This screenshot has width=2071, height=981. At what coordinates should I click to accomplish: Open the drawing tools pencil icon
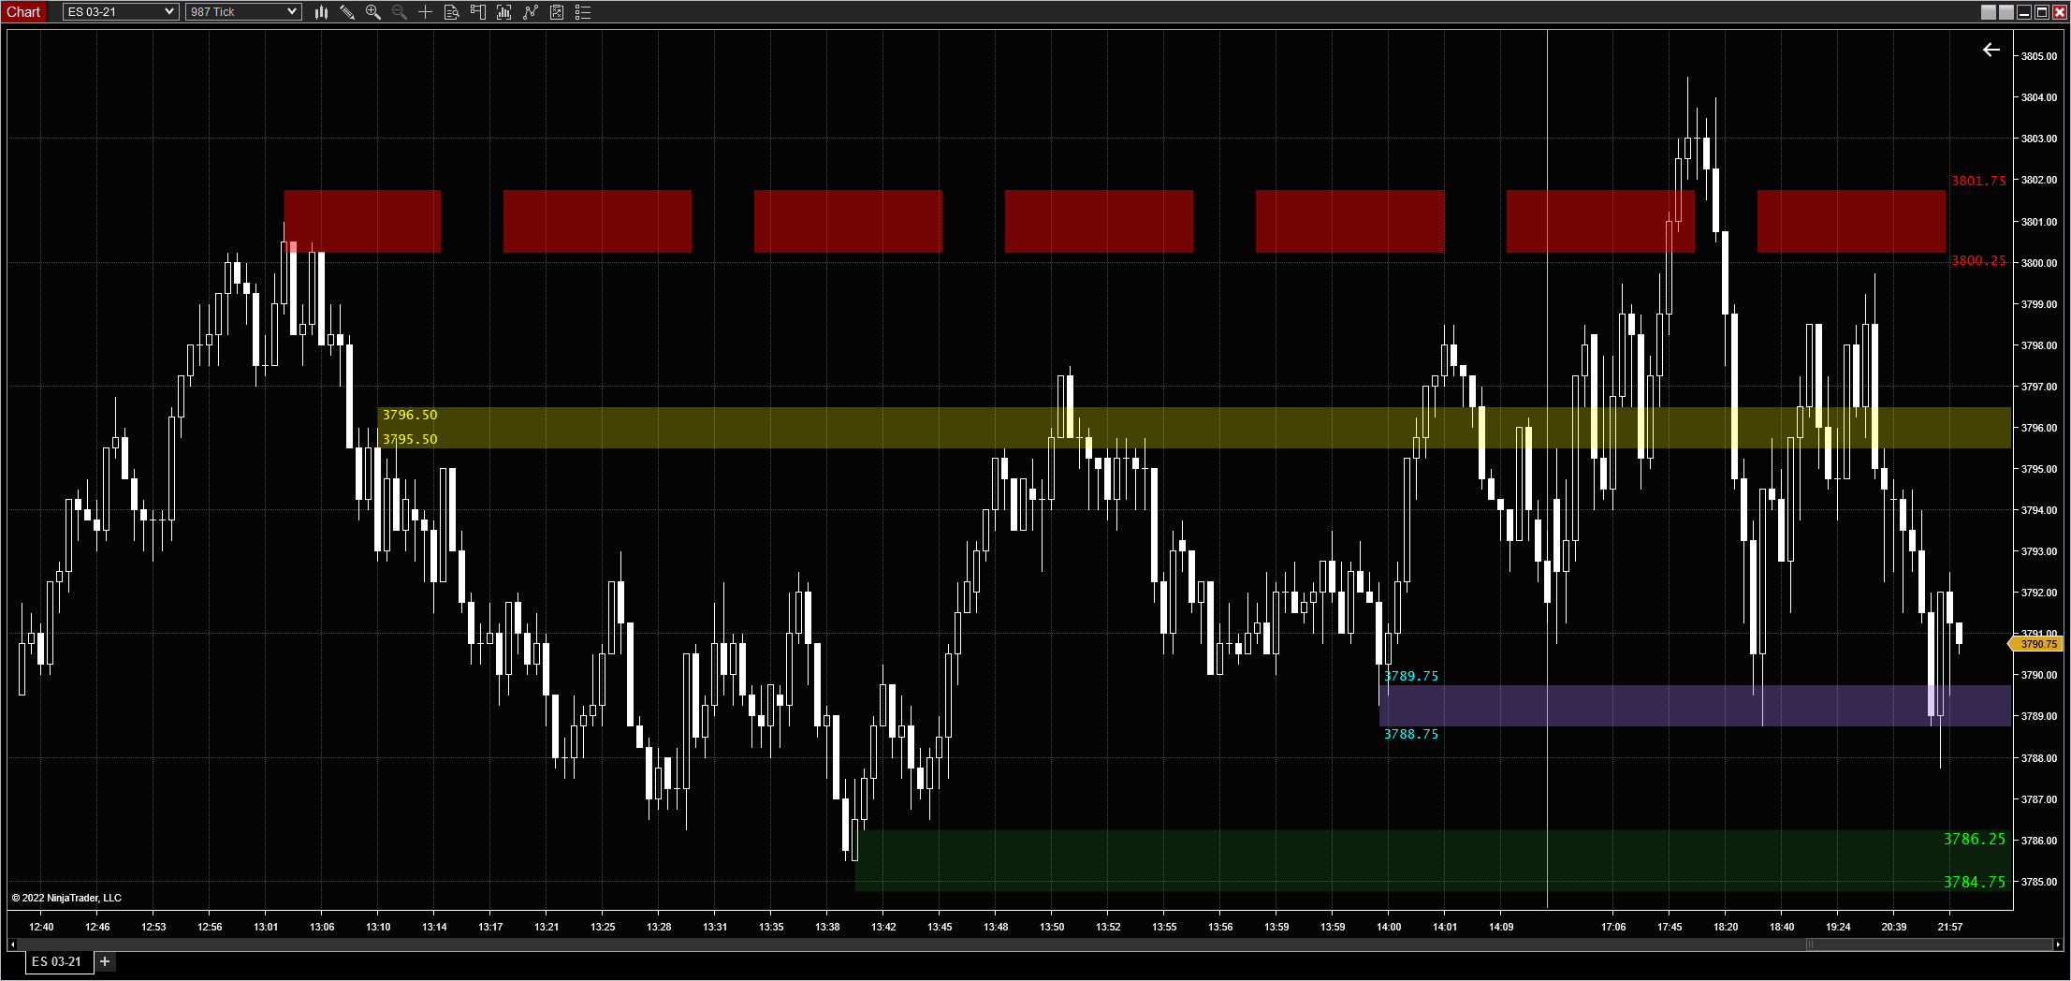[x=347, y=12]
